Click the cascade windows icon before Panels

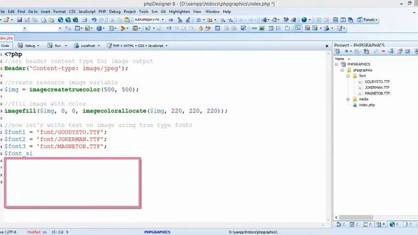pos(351,20)
